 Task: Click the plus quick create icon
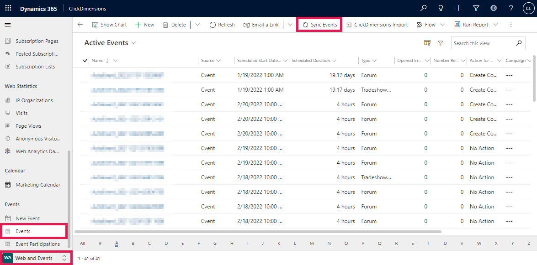[x=458, y=8]
